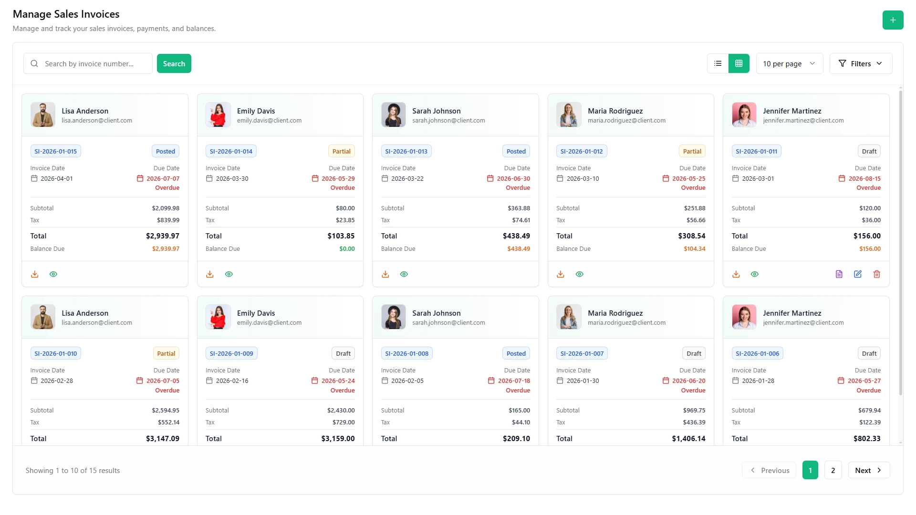Switch to grid view layout
Viewport: 916px width, 515px height.
pos(739,63)
